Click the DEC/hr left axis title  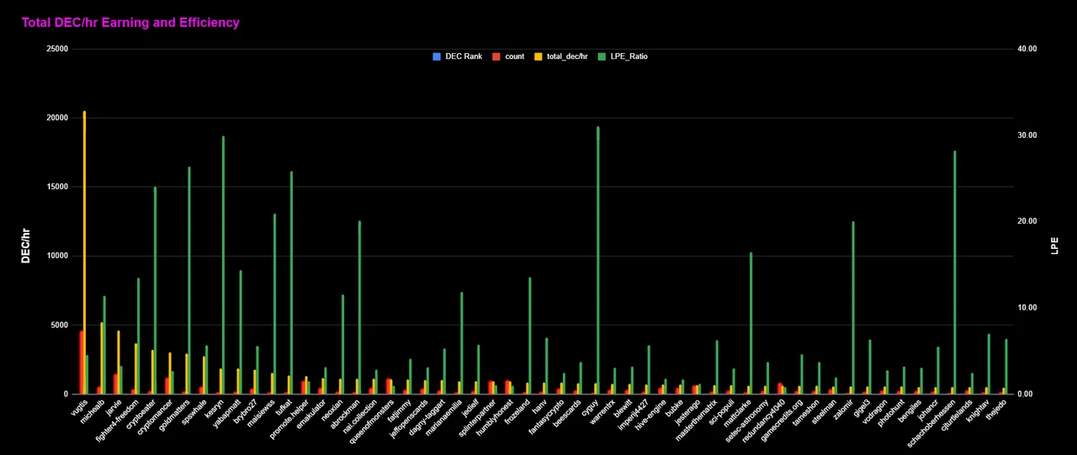click(26, 247)
